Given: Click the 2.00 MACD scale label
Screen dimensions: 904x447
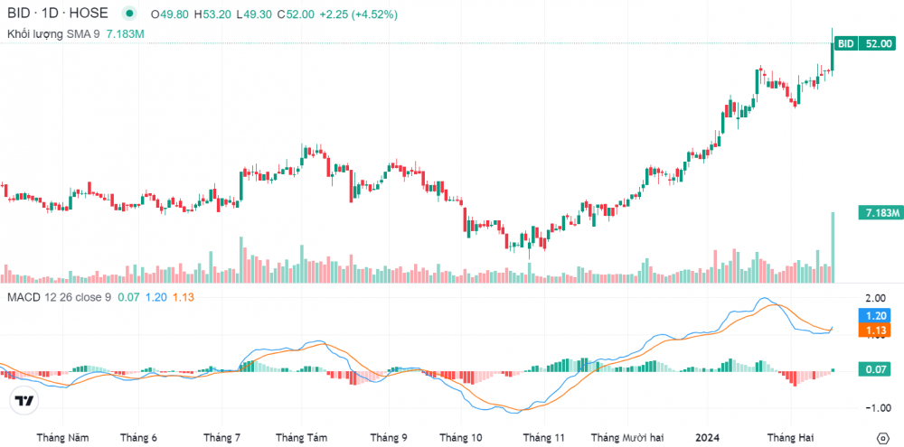Looking at the screenshot, I should pyautogui.click(x=875, y=298).
